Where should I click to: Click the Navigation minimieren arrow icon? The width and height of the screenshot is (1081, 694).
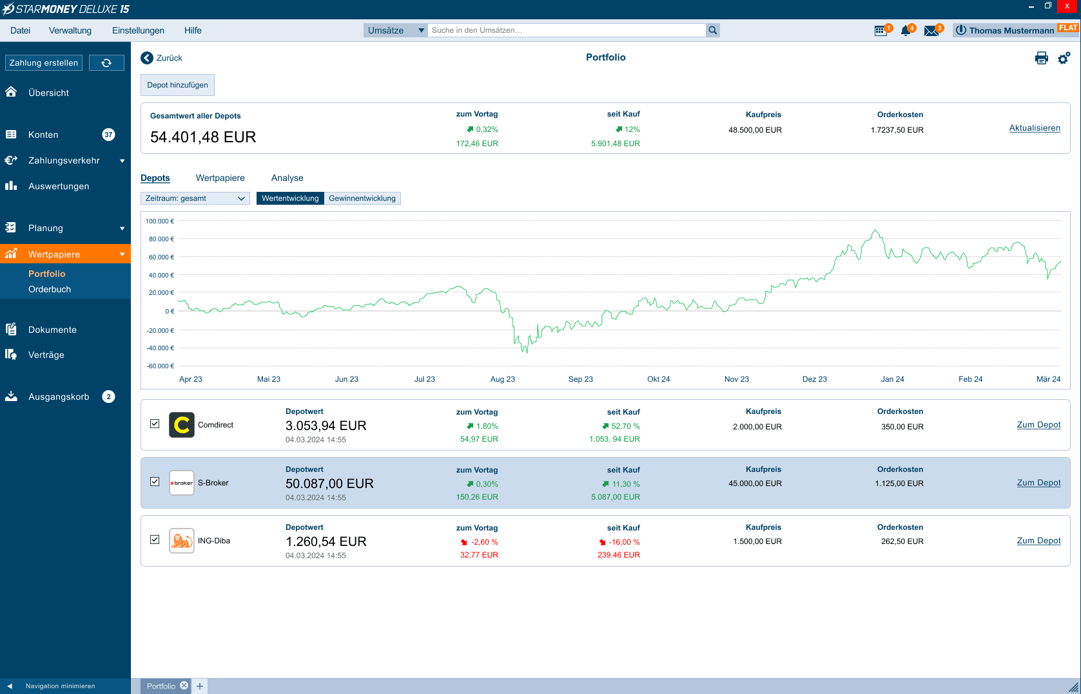[10, 686]
